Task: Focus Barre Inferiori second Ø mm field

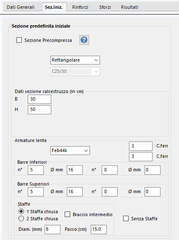Action: [153, 170]
